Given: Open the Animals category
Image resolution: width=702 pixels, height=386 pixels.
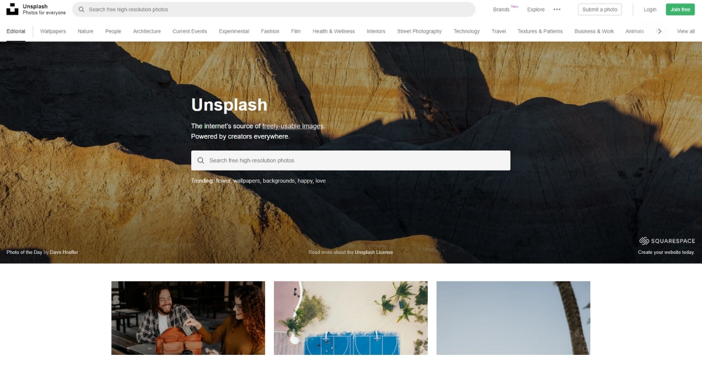Looking at the screenshot, I should (635, 31).
